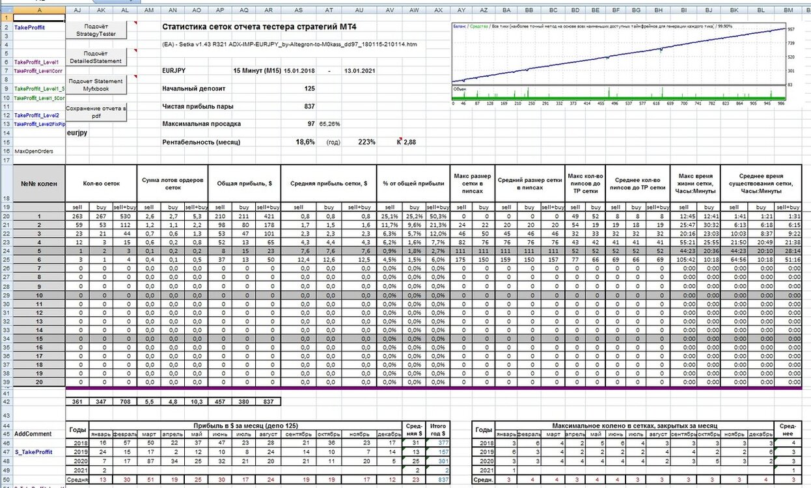Select the Макс размер сетки в пипсах header
This screenshot has width=811, height=488.
472,183
